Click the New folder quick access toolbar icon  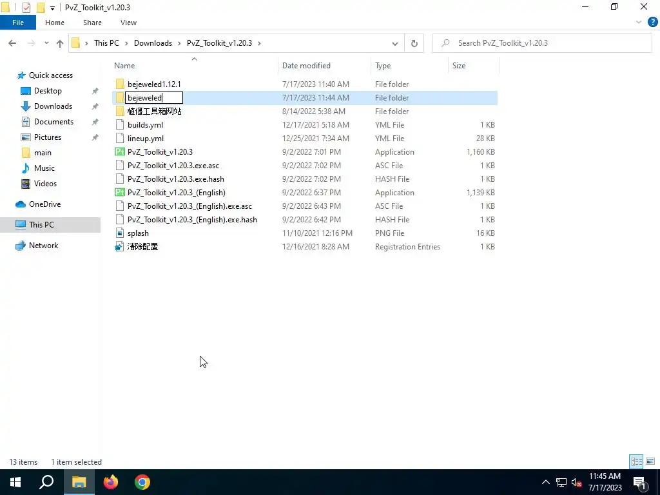coord(41,8)
